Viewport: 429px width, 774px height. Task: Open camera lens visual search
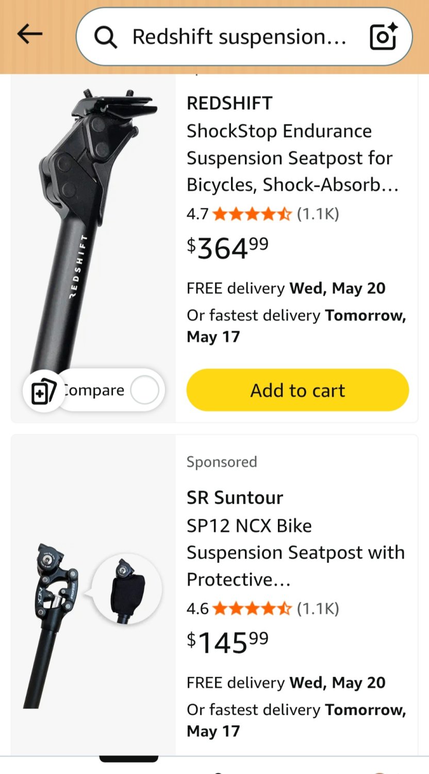pos(384,36)
